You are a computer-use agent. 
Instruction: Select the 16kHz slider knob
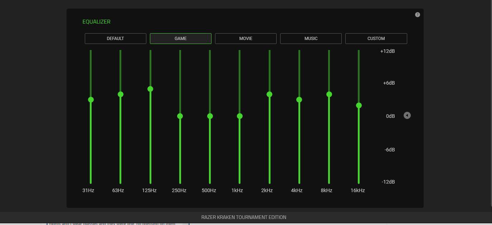click(x=359, y=105)
